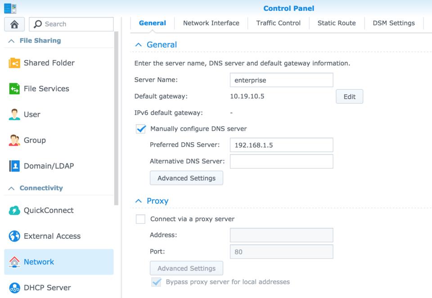Switch to the Network Interface tab
The width and height of the screenshot is (432, 298).
[x=211, y=23]
